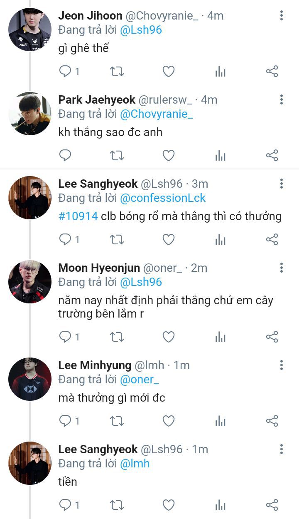
Task: Open the @confessionLck mention link
Action: (163, 198)
